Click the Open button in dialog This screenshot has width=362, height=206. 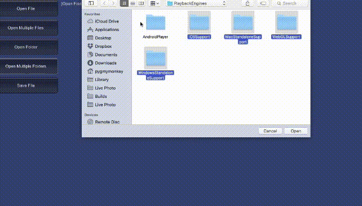pyautogui.click(x=295, y=131)
